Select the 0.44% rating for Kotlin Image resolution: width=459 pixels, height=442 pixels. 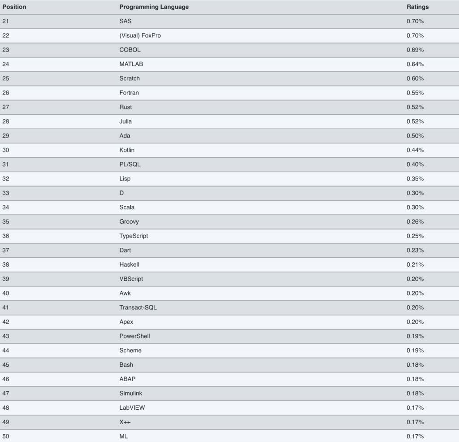(x=415, y=150)
